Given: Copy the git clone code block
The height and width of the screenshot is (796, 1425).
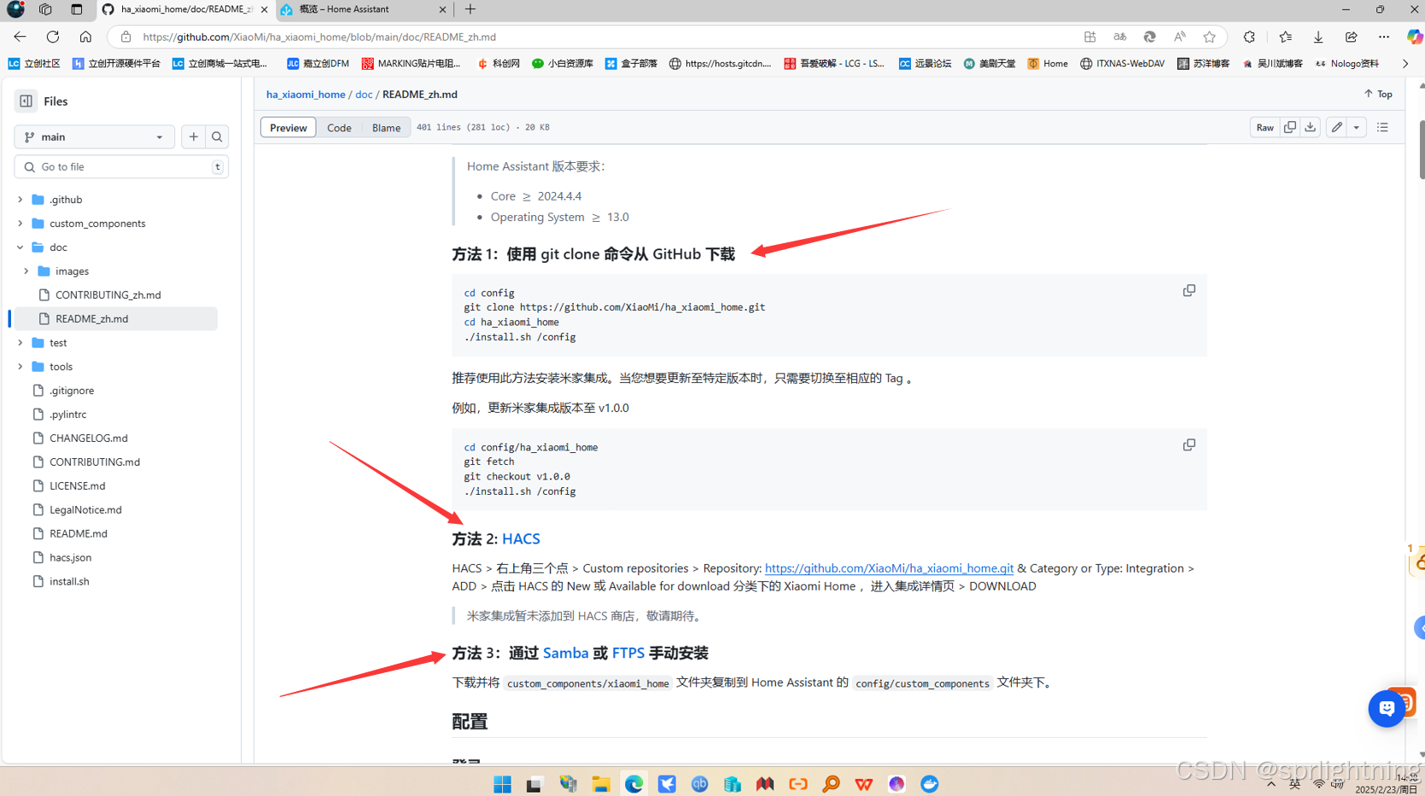Looking at the screenshot, I should point(1188,291).
